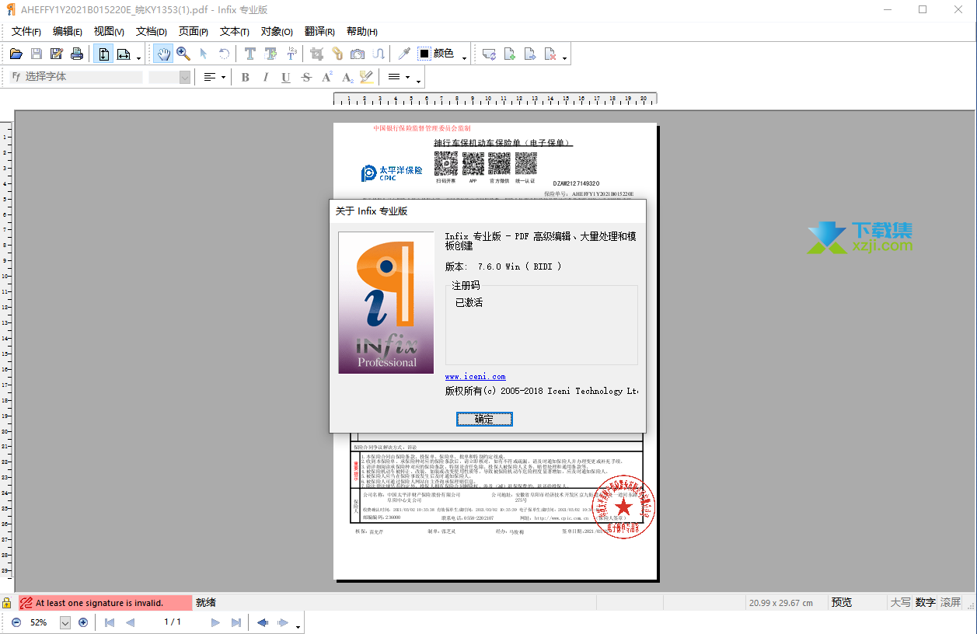Toggle Bold formatting
Image resolution: width=977 pixels, height=634 pixels.
(x=246, y=77)
